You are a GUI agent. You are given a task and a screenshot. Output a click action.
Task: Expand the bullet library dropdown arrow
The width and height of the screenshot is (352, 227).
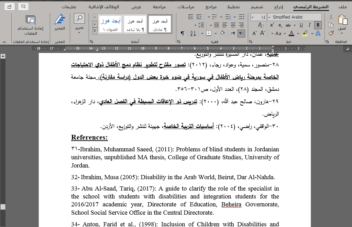point(234,17)
